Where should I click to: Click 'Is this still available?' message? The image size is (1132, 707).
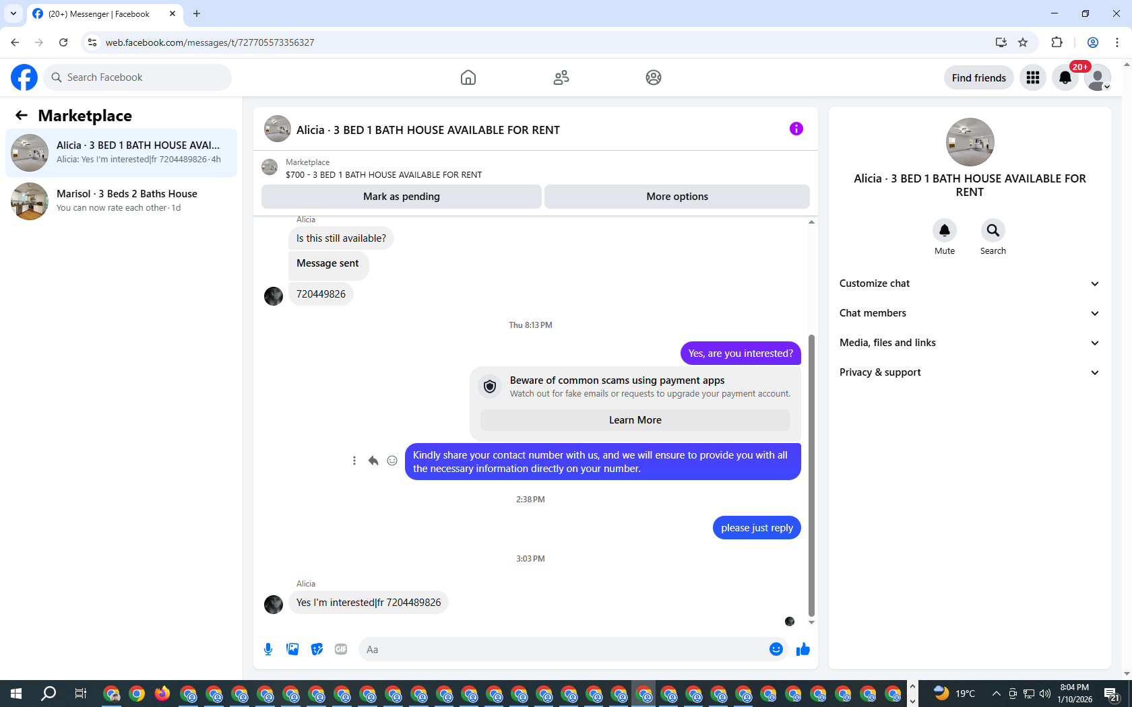tap(341, 238)
